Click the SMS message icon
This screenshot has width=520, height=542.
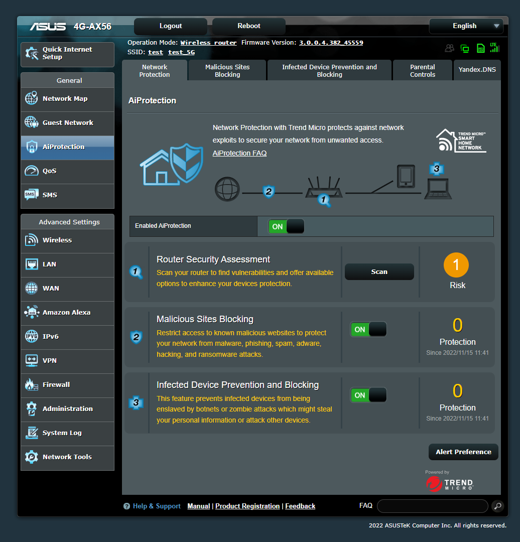[x=32, y=195]
